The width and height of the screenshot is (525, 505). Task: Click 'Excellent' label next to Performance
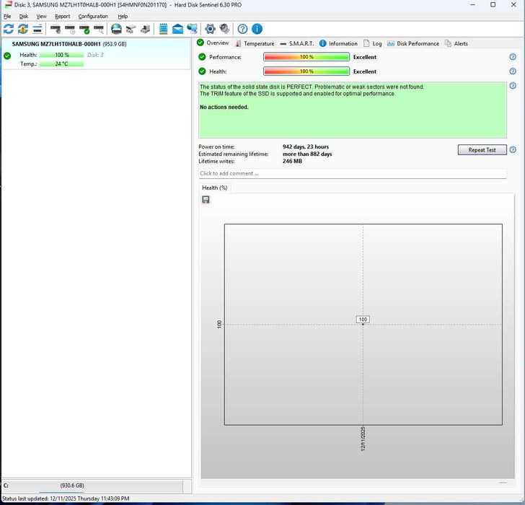[365, 57]
